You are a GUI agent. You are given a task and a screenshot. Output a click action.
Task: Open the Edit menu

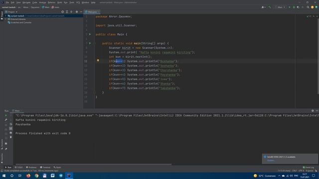tap(12, 2)
